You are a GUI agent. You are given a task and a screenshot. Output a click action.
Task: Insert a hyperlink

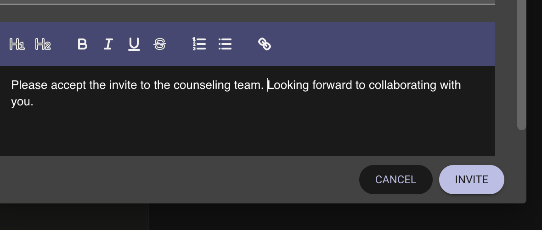tap(264, 44)
